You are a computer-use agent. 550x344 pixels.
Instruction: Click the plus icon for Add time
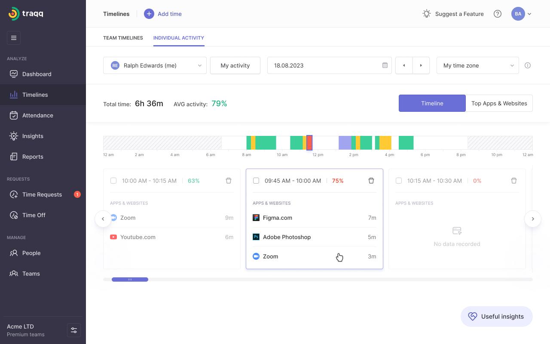[x=149, y=14]
